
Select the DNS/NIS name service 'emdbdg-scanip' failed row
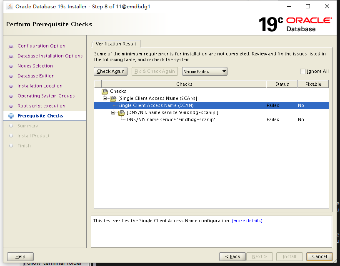coord(211,119)
